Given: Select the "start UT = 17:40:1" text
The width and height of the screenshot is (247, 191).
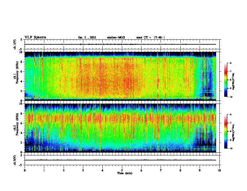Looking at the screenshot, I should (x=151, y=37).
